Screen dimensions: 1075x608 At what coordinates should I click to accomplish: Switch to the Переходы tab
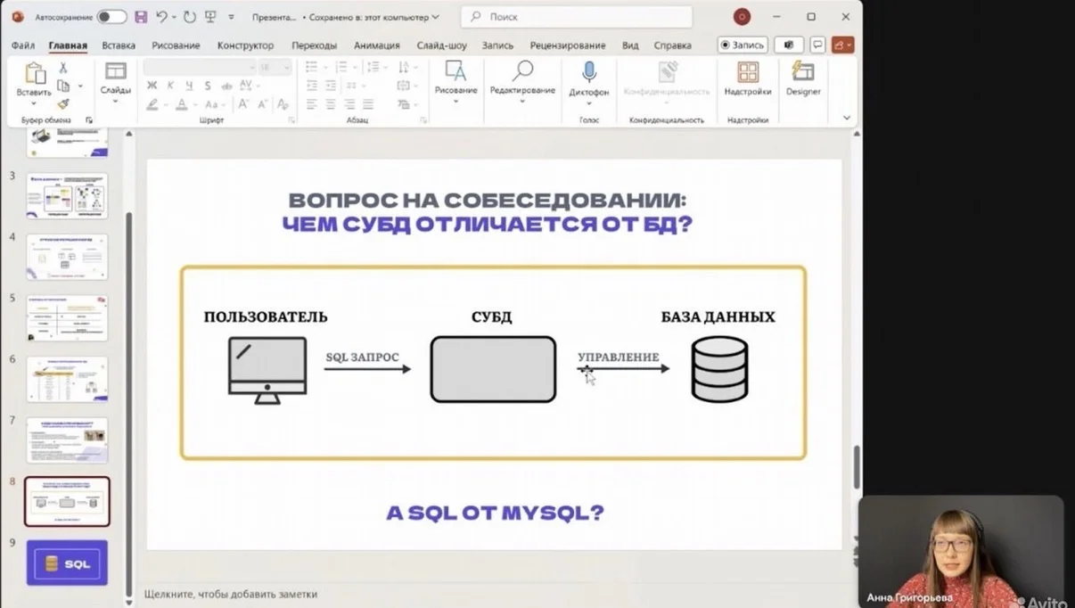click(314, 45)
